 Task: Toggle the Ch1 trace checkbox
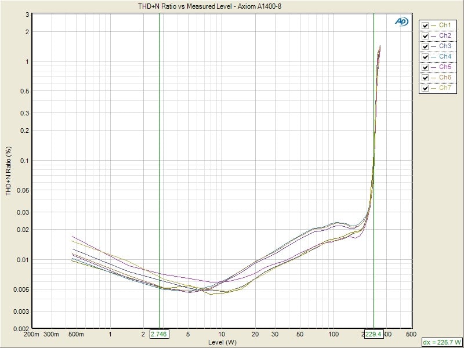(426, 26)
